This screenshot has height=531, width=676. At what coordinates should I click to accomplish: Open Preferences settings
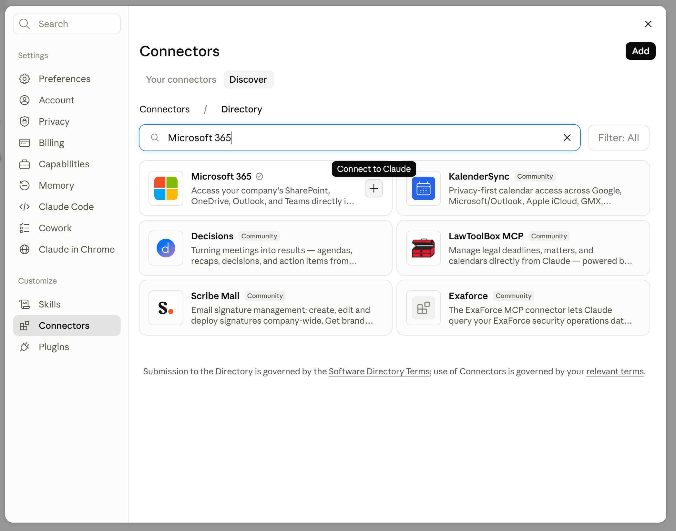67,79
